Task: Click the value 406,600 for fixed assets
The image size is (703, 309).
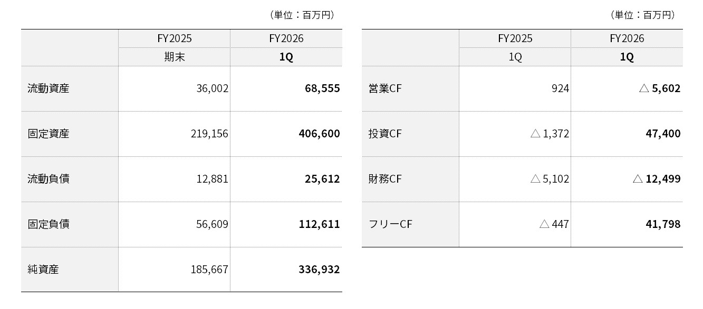Action: coord(320,134)
